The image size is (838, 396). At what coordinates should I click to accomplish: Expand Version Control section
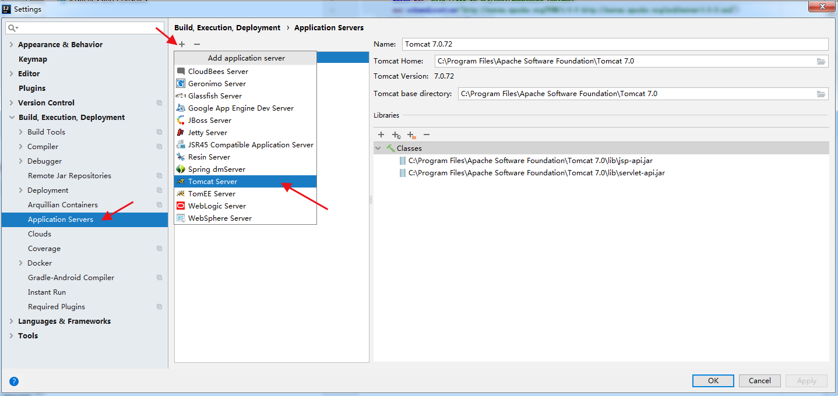coord(12,102)
